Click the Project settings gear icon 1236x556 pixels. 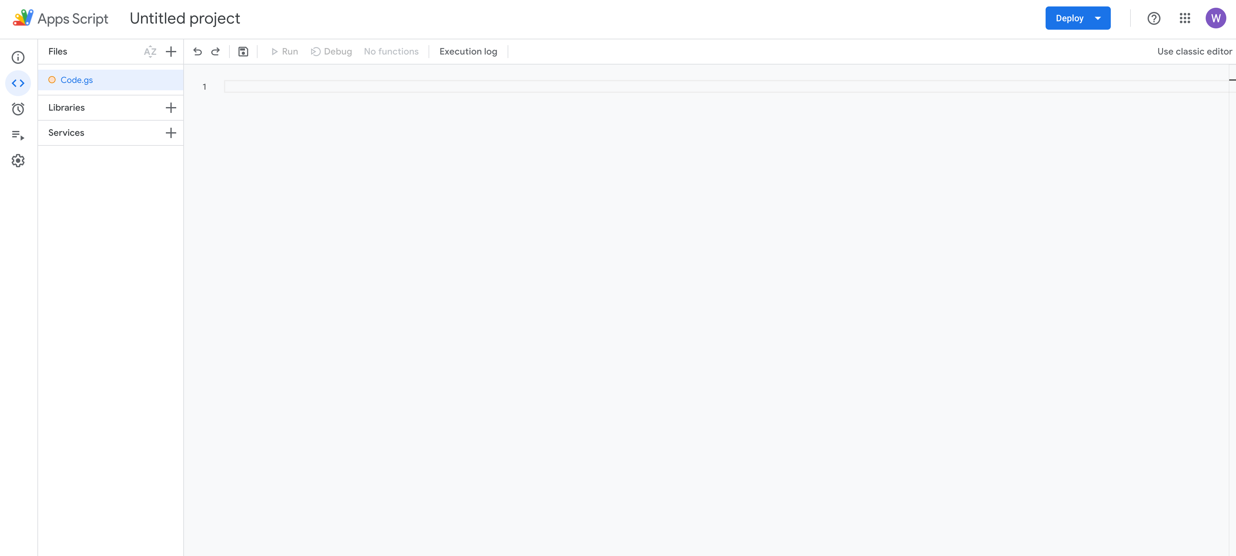[x=18, y=161]
